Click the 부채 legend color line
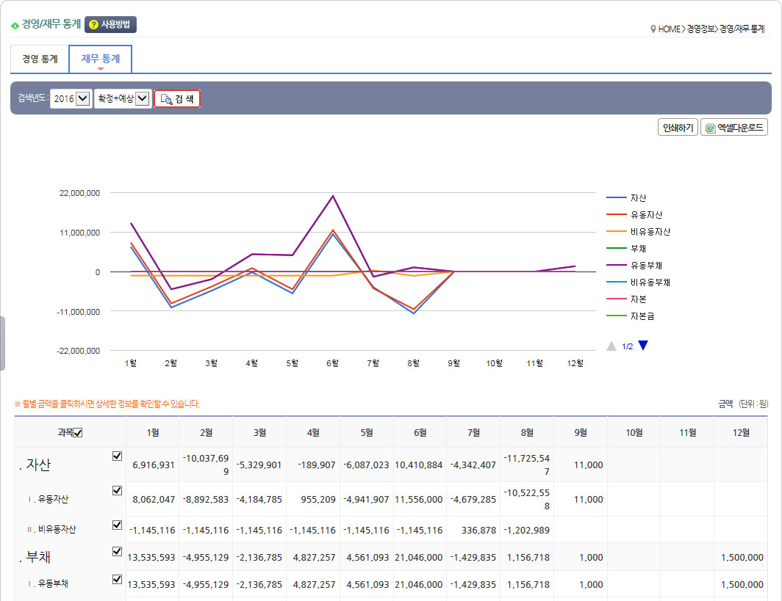782x601 pixels. tap(617, 249)
